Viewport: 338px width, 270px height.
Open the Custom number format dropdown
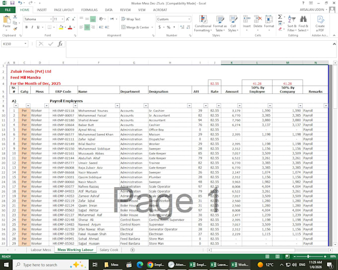tap(189, 19)
